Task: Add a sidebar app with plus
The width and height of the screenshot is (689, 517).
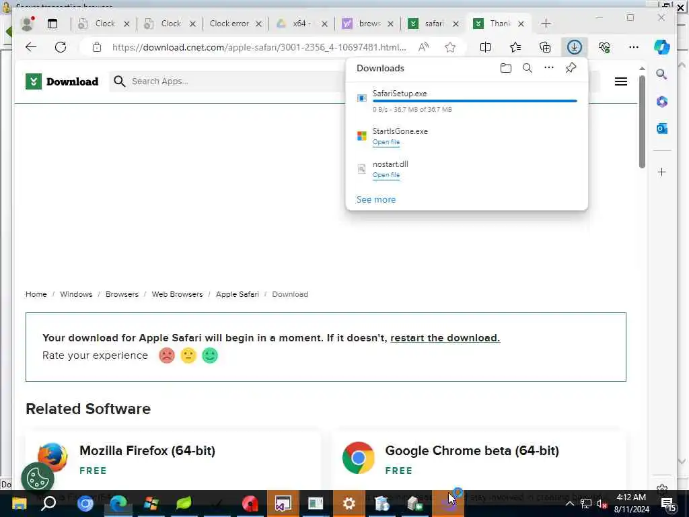Action: click(x=662, y=172)
